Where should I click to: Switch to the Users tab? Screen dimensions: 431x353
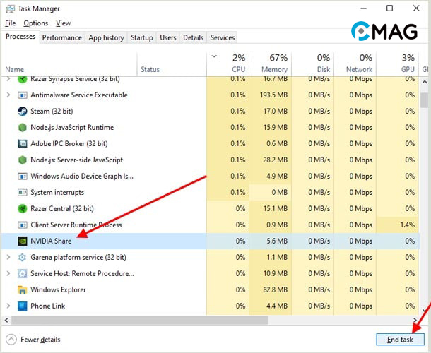168,37
